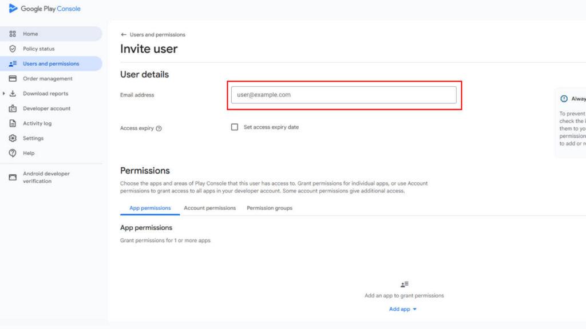Viewport: 586px width, 329px height.
Task: Enable the Set access expiry date checkbox
Action: tap(235, 127)
